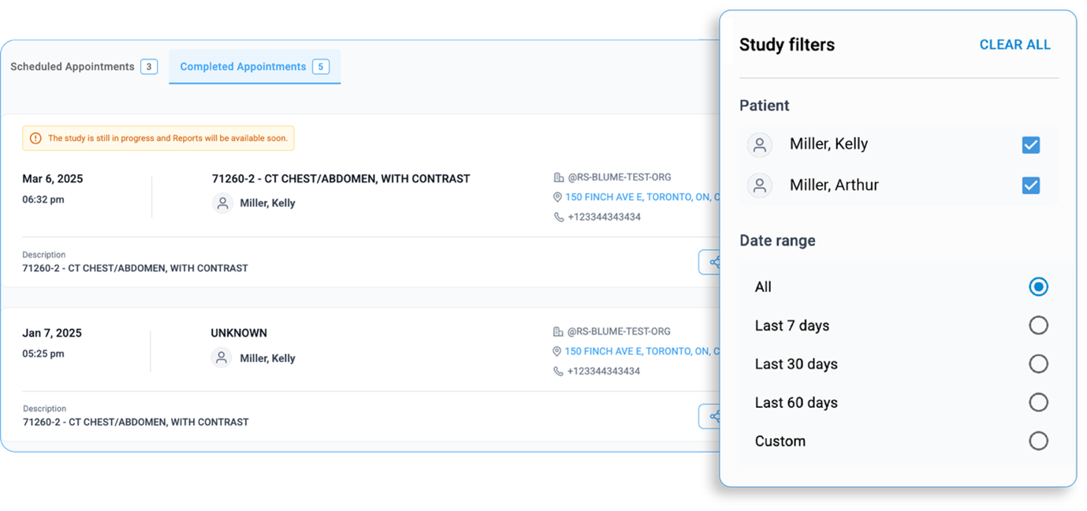
Task: Click Kelly's avatar icon in Jan 7 appointment
Action: [222, 358]
